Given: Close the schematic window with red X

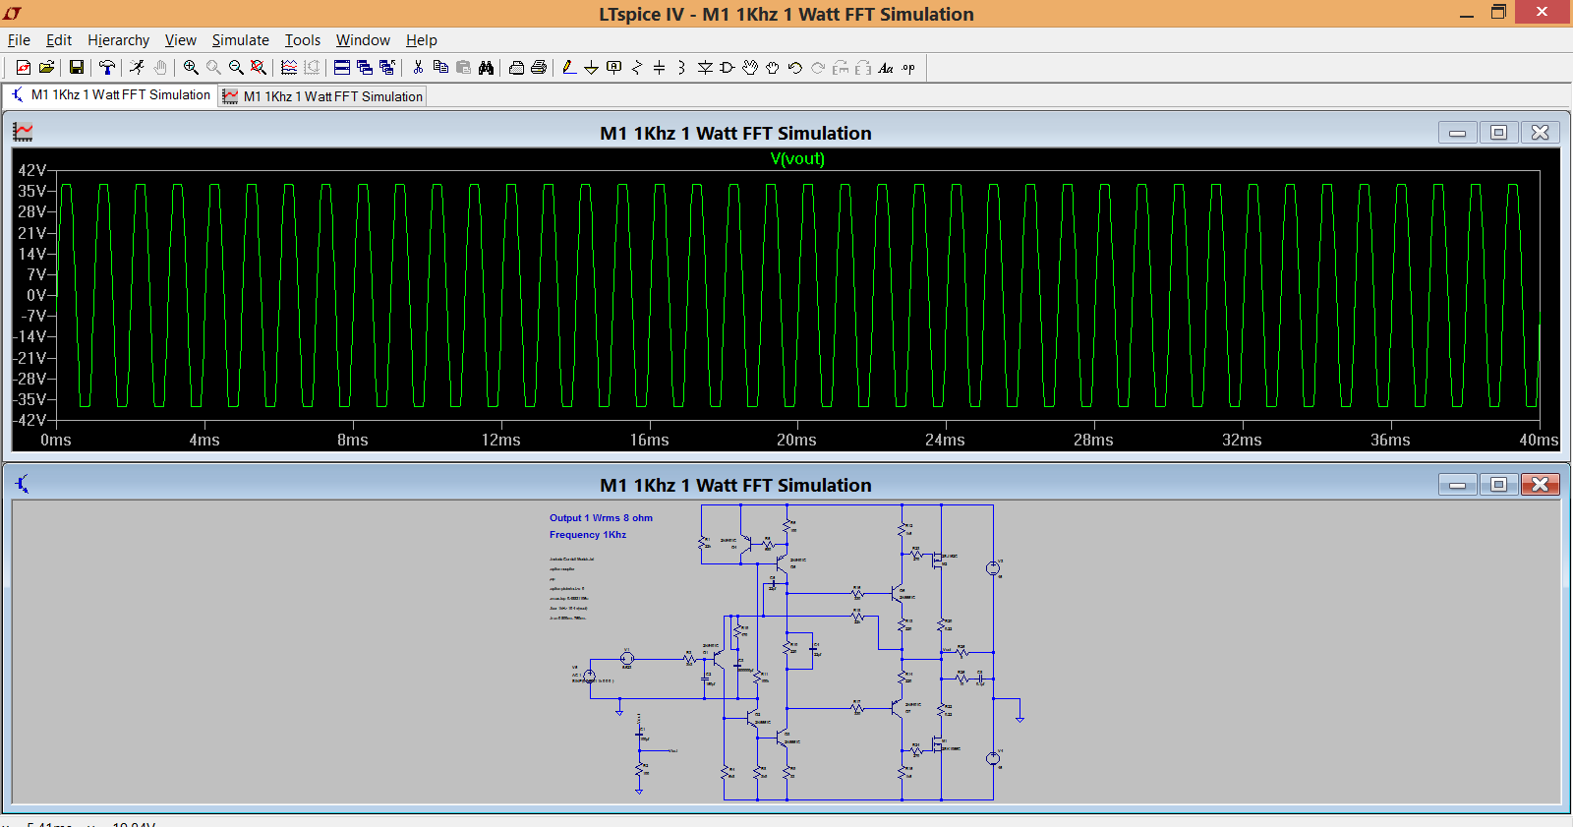Looking at the screenshot, I should [1540, 484].
